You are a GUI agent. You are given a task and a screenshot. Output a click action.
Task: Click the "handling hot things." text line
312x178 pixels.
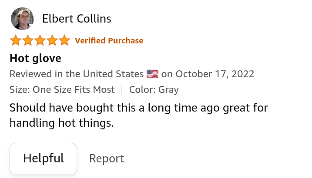61,123
